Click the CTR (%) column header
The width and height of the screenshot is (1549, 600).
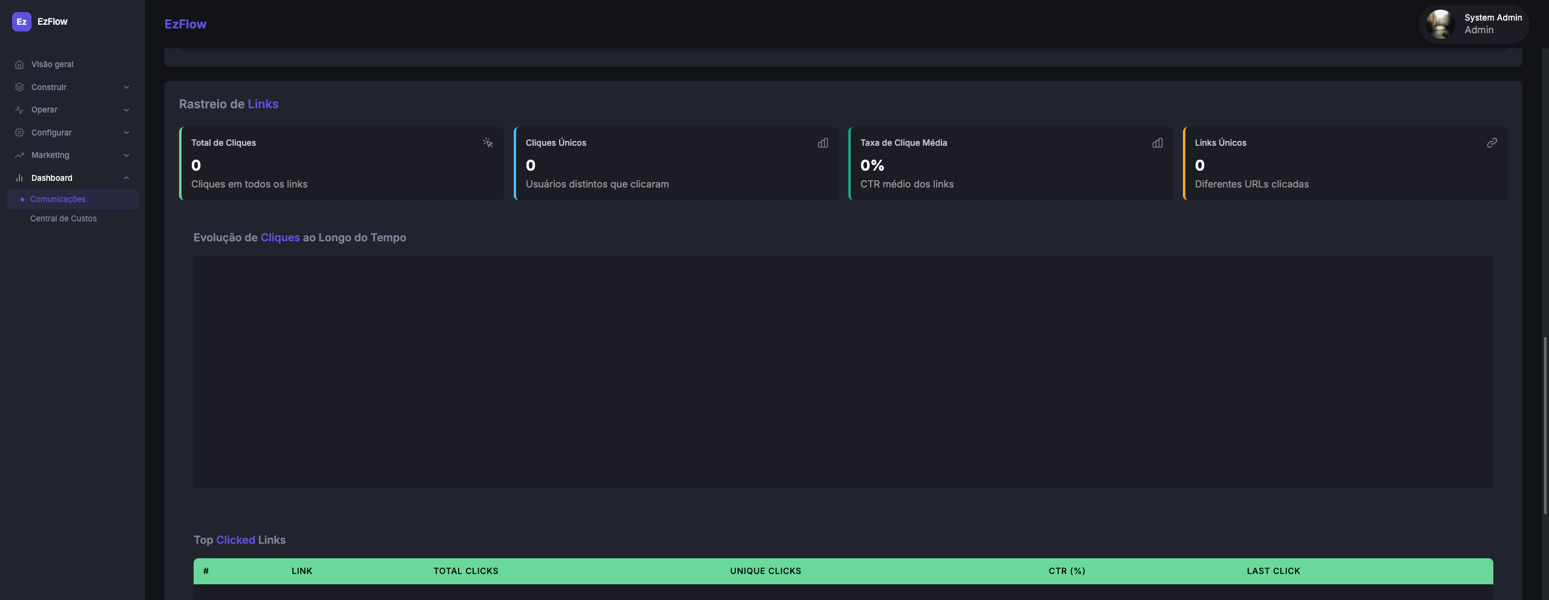(1067, 571)
